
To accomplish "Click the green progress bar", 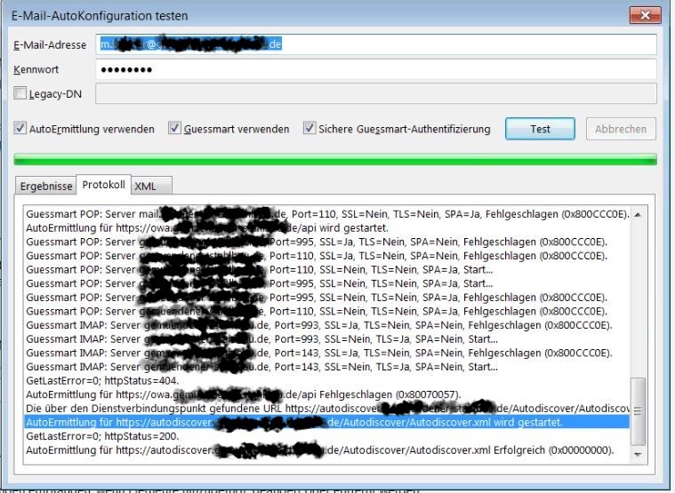I will tap(335, 160).
